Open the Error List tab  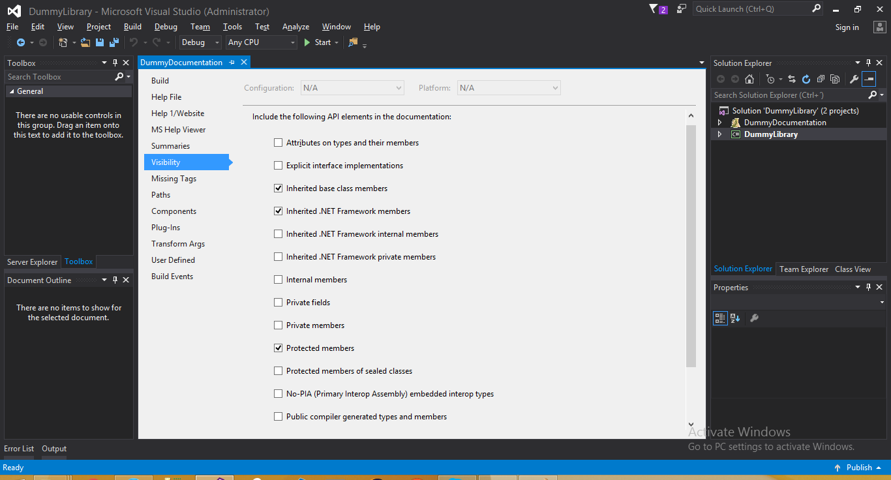[x=19, y=449]
